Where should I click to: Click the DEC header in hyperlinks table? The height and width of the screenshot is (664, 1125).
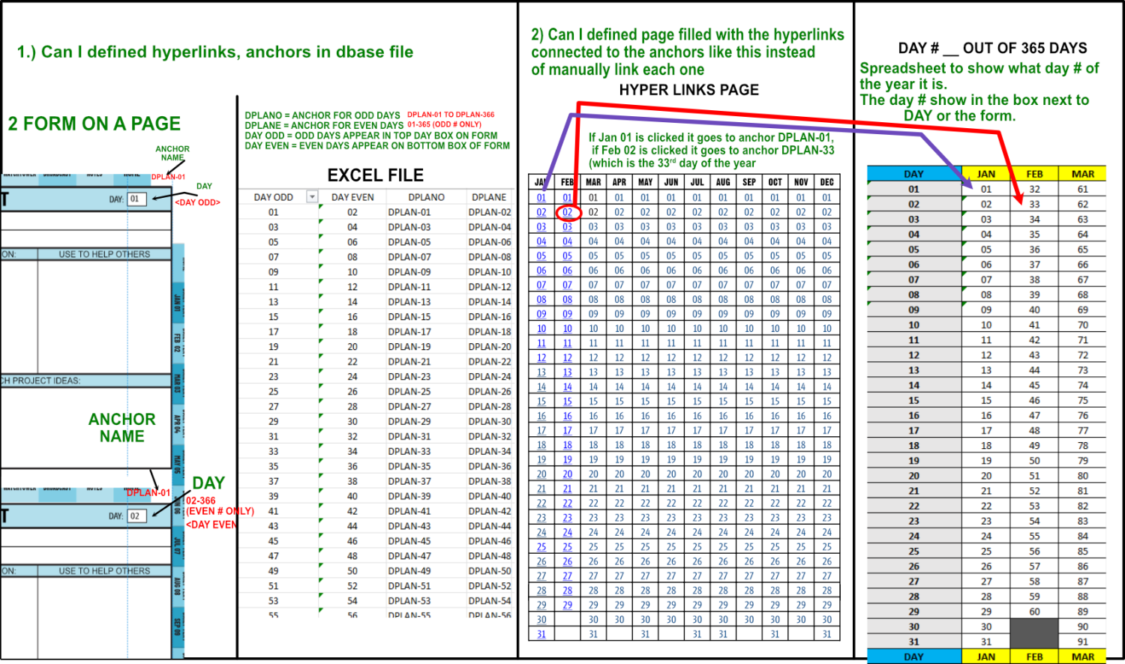(x=826, y=182)
